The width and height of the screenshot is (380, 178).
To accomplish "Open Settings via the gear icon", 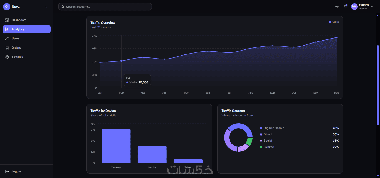I will (7, 57).
